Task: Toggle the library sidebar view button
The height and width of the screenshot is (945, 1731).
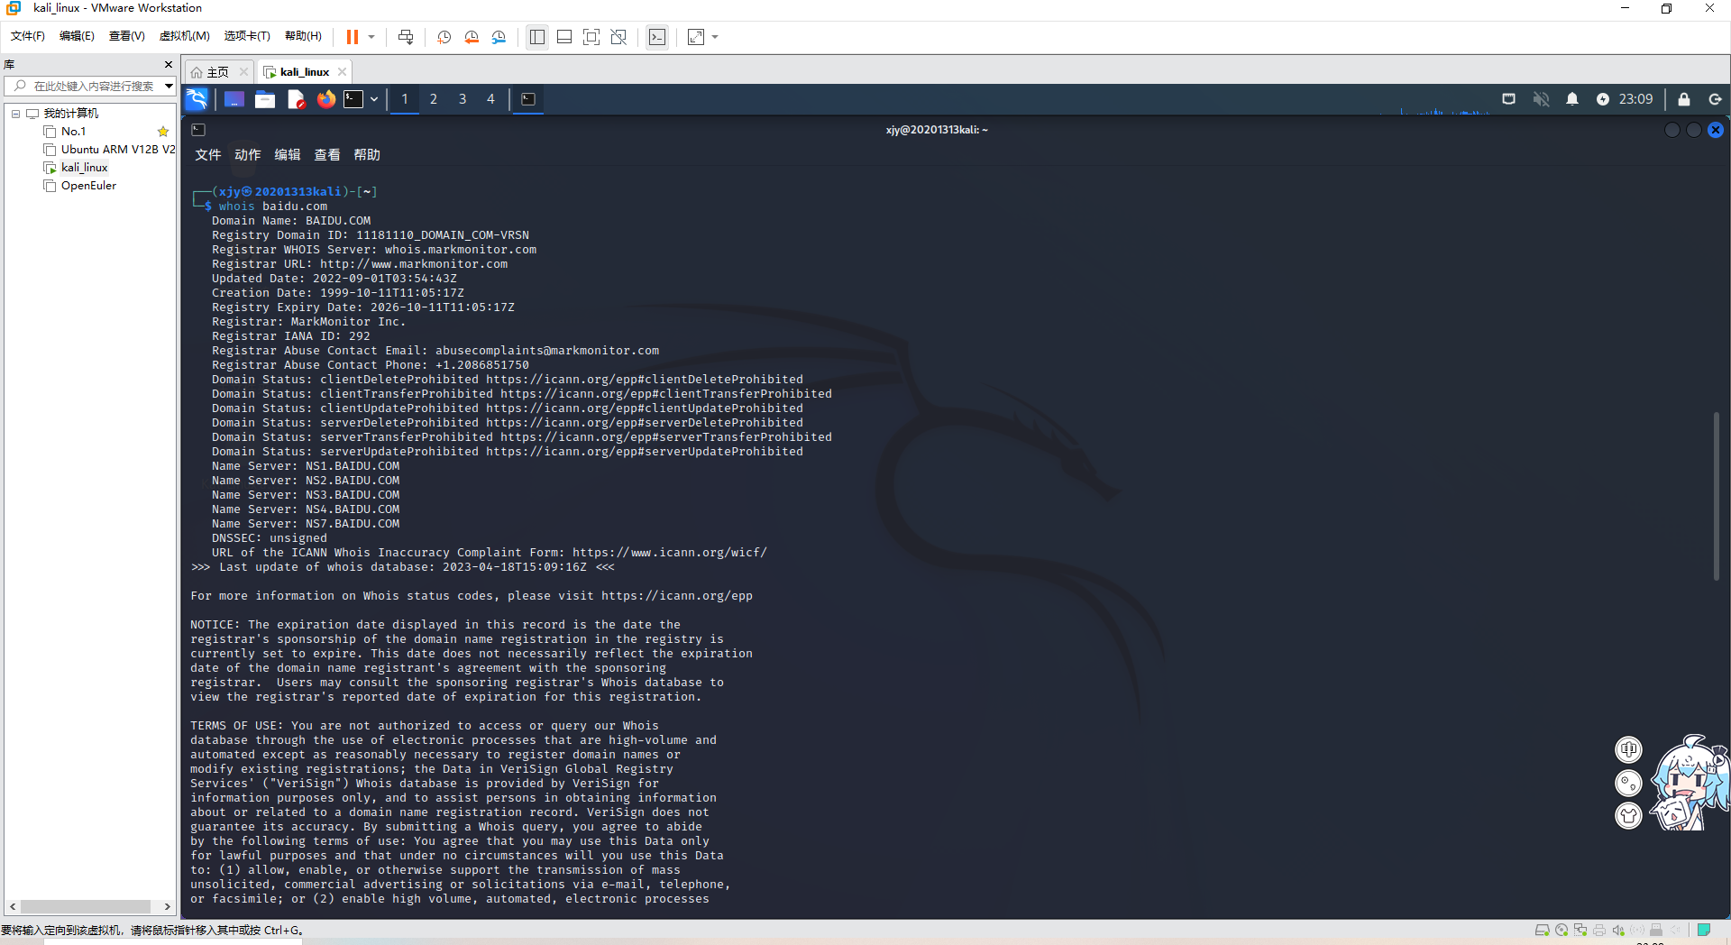Action: click(537, 37)
